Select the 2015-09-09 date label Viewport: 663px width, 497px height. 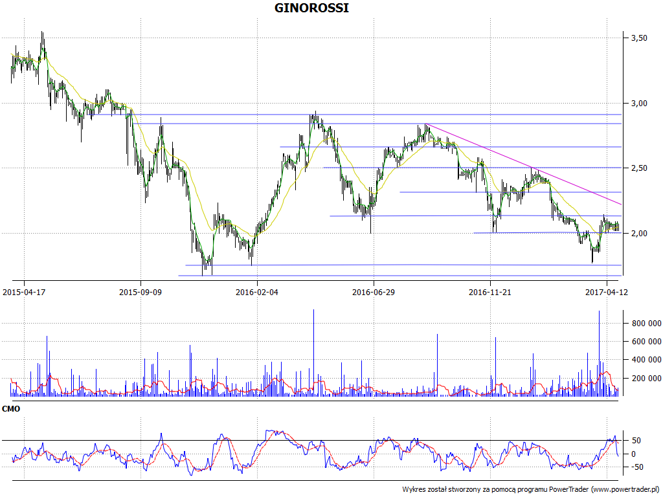(140, 292)
